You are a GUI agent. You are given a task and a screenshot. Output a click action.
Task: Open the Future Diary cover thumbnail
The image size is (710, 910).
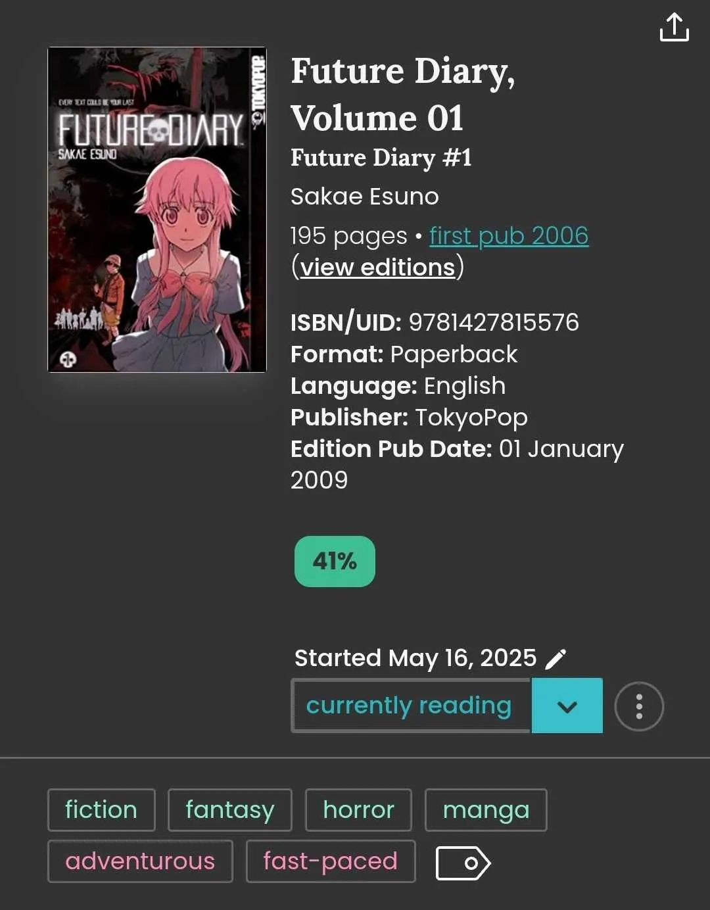pos(157,210)
